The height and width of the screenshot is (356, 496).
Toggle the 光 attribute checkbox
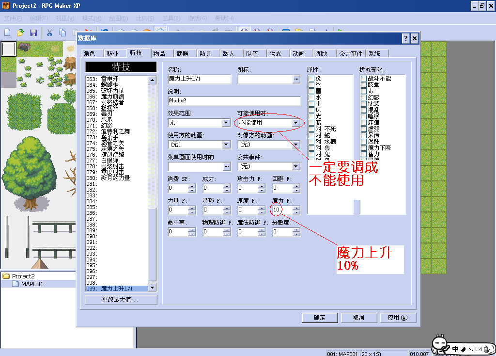(x=311, y=116)
